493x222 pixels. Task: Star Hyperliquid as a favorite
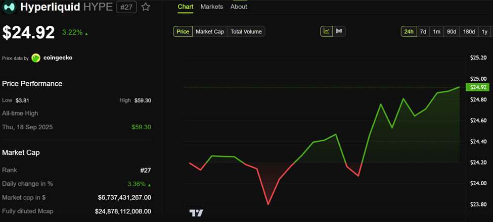point(146,7)
